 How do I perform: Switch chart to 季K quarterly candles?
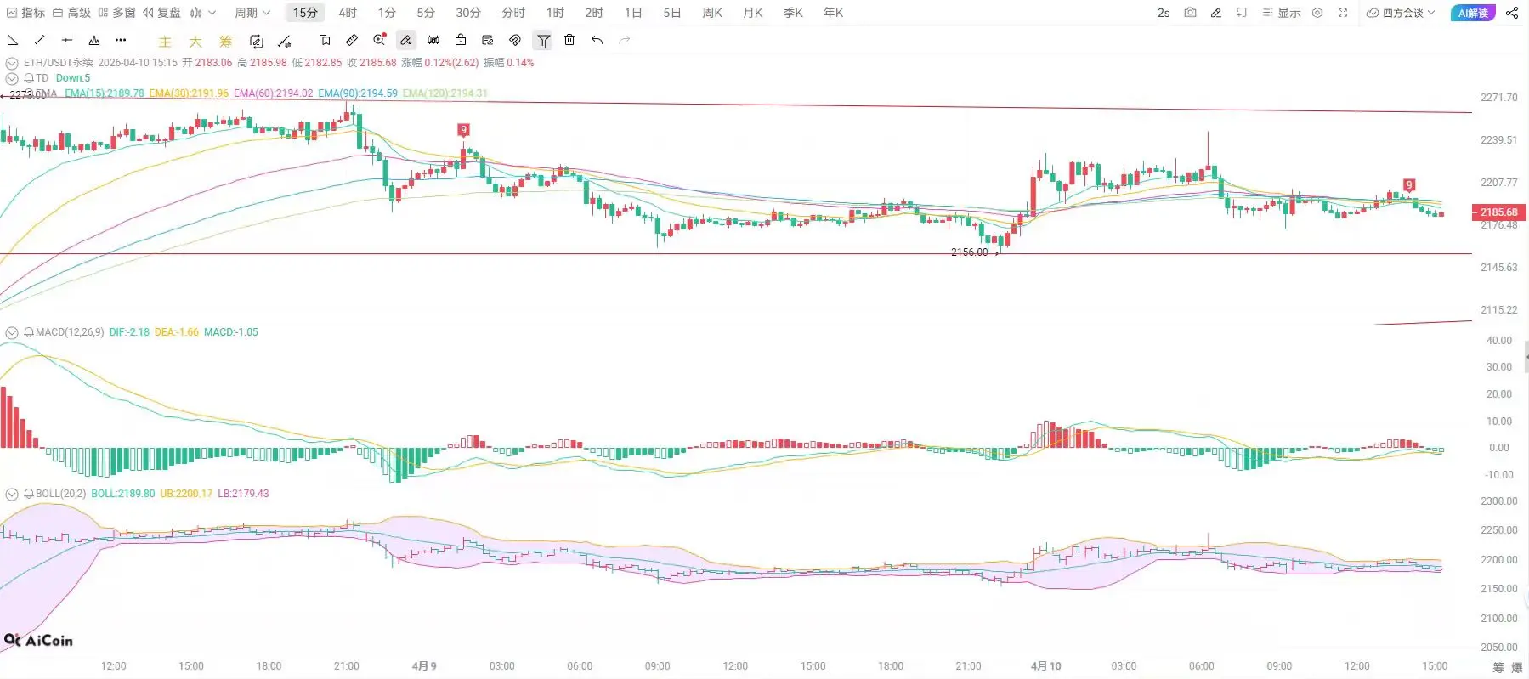[x=793, y=13]
